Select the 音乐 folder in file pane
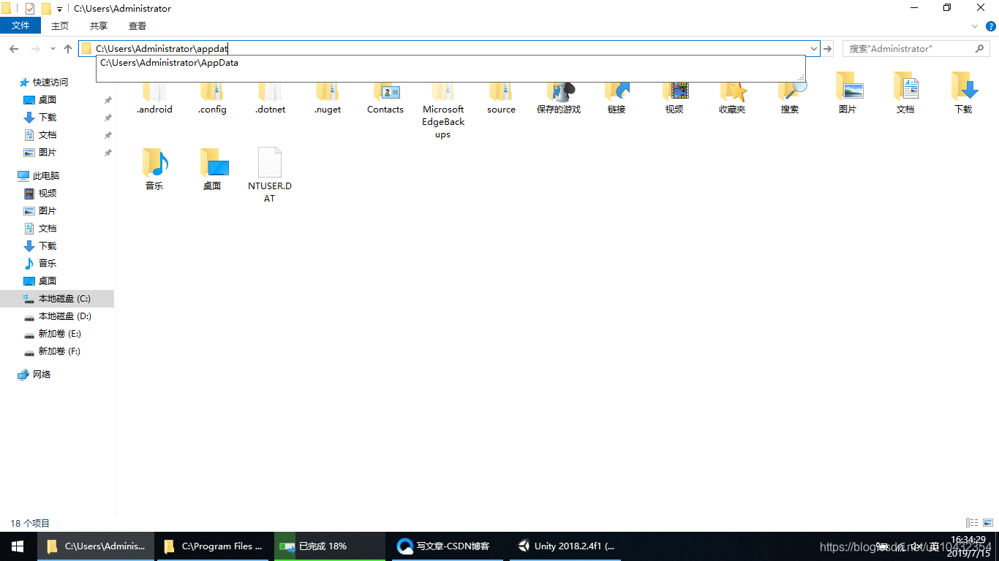The height and width of the screenshot is (561, 999). click(x=154, y=169)
